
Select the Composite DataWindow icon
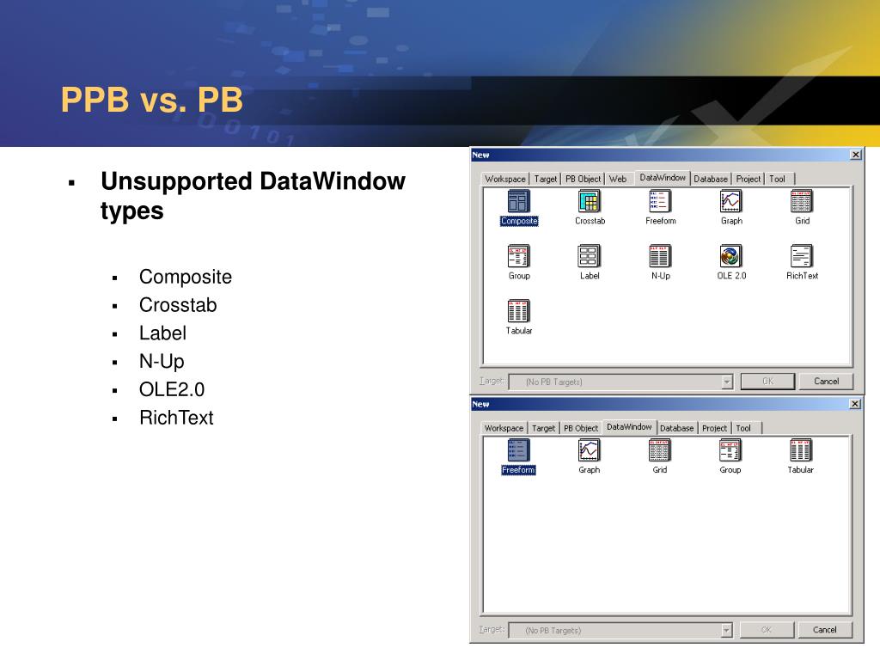tap(519, 202)
